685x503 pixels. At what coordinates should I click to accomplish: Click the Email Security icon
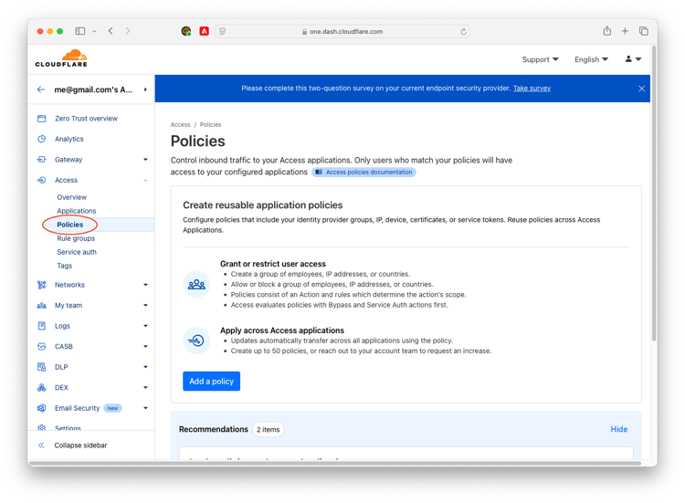point(41,408)
